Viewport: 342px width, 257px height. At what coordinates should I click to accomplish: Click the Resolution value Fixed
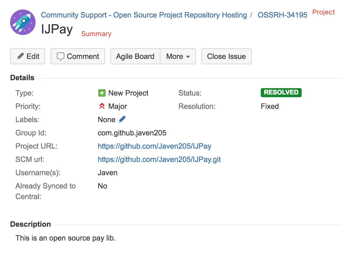point(270,106)
